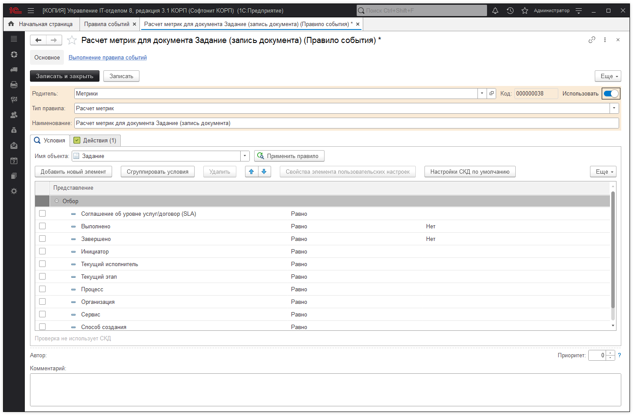Open the Правила событий tab
Image resolution: width=633 pixels, height=415 pixels.
tap(106, 24)
